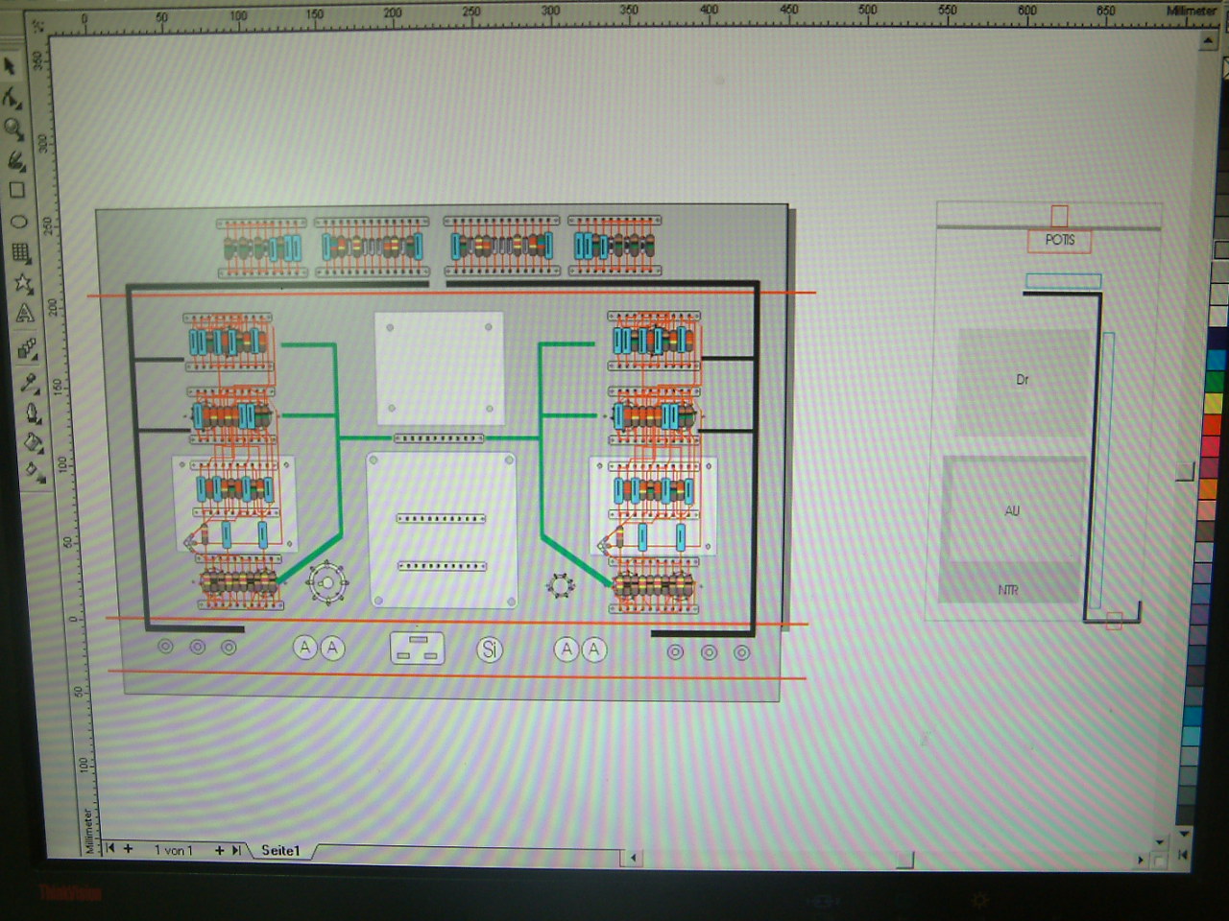Select the Star shapes tool
Screen dimensions: 1229x921
click(22, 283)
